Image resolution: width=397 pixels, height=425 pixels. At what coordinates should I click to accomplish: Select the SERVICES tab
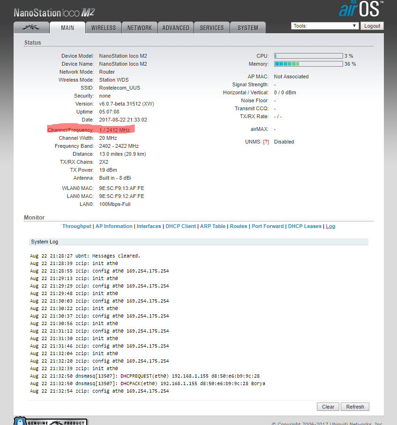pos(212,28)
